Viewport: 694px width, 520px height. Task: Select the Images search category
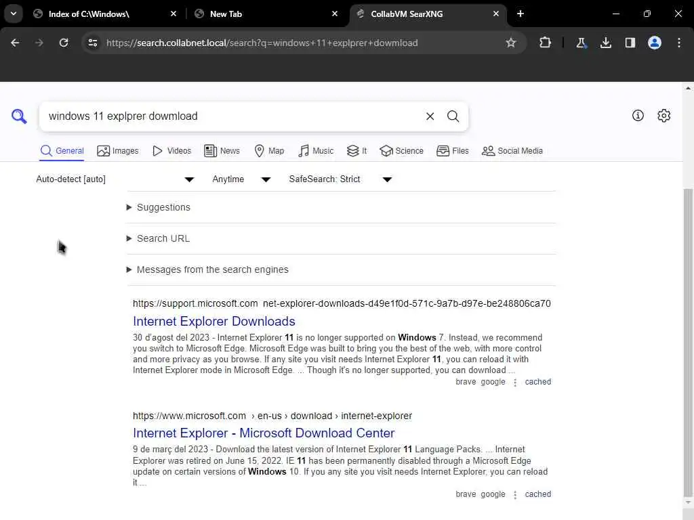pyautogui.click(x=118, y=151)
